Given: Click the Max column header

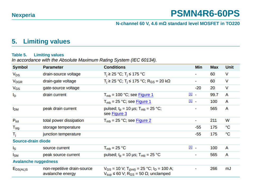Looking at the screenshot, I should point(214,67).
